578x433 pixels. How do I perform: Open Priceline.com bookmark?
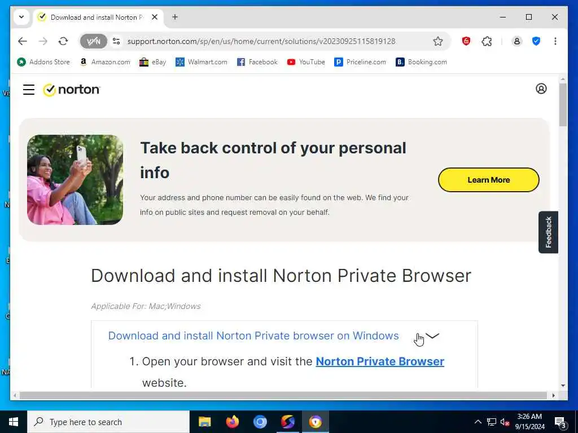[360, 62]
